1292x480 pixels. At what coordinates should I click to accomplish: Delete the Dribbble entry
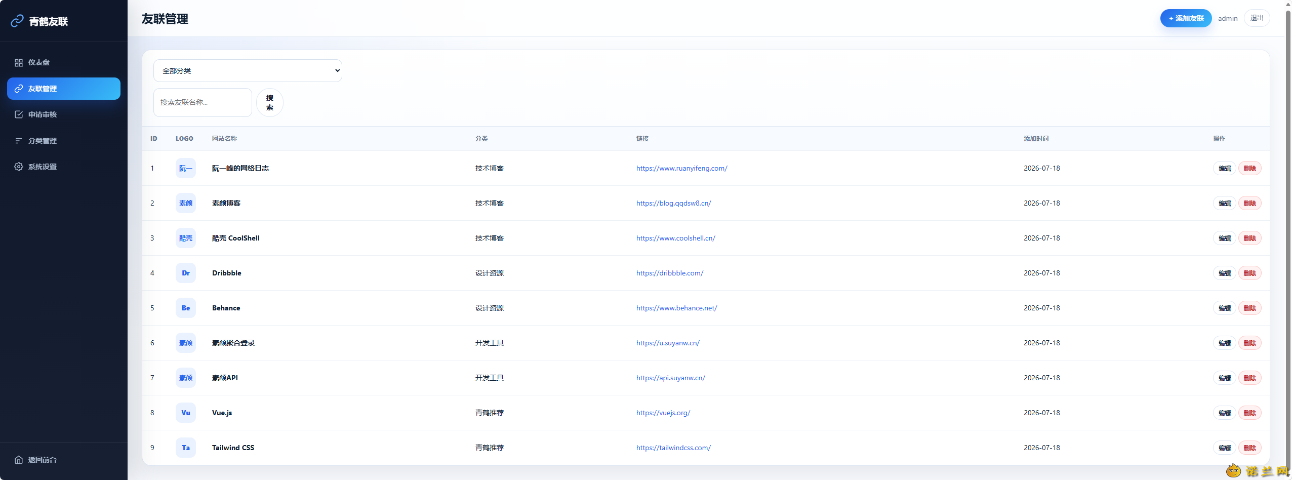[x=1249, y=273]
